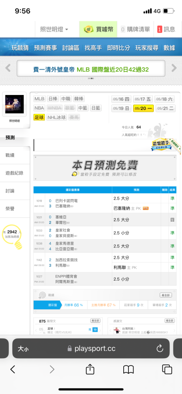Screen dimensions: 182x394
Task: Tap the 買噱幣 coin button
Action: (x=98, y=30)
